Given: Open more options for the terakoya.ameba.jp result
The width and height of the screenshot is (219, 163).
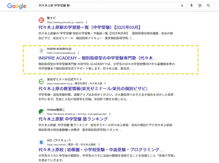Looking at the screenshot, I should tap(110, 114).
